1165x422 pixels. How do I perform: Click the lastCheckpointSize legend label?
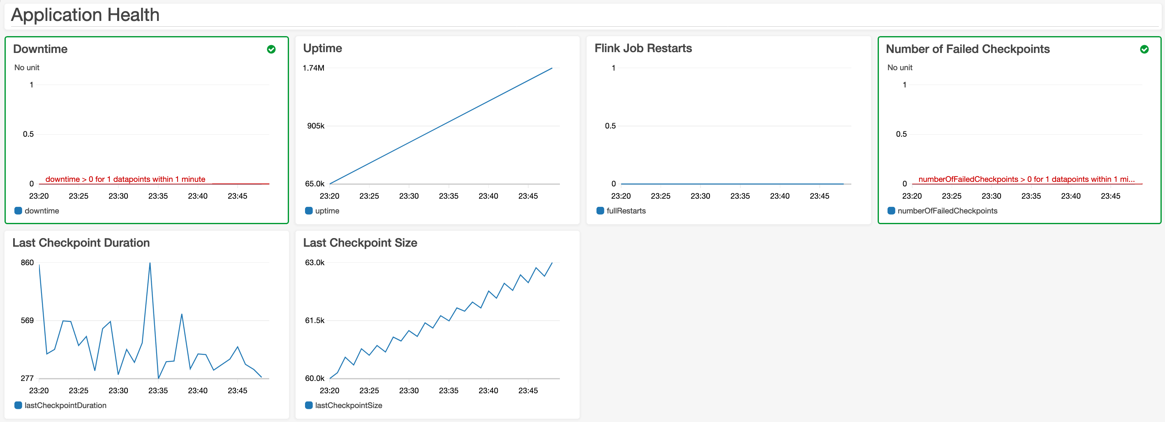pyautogui.click(x=348, y=405)
